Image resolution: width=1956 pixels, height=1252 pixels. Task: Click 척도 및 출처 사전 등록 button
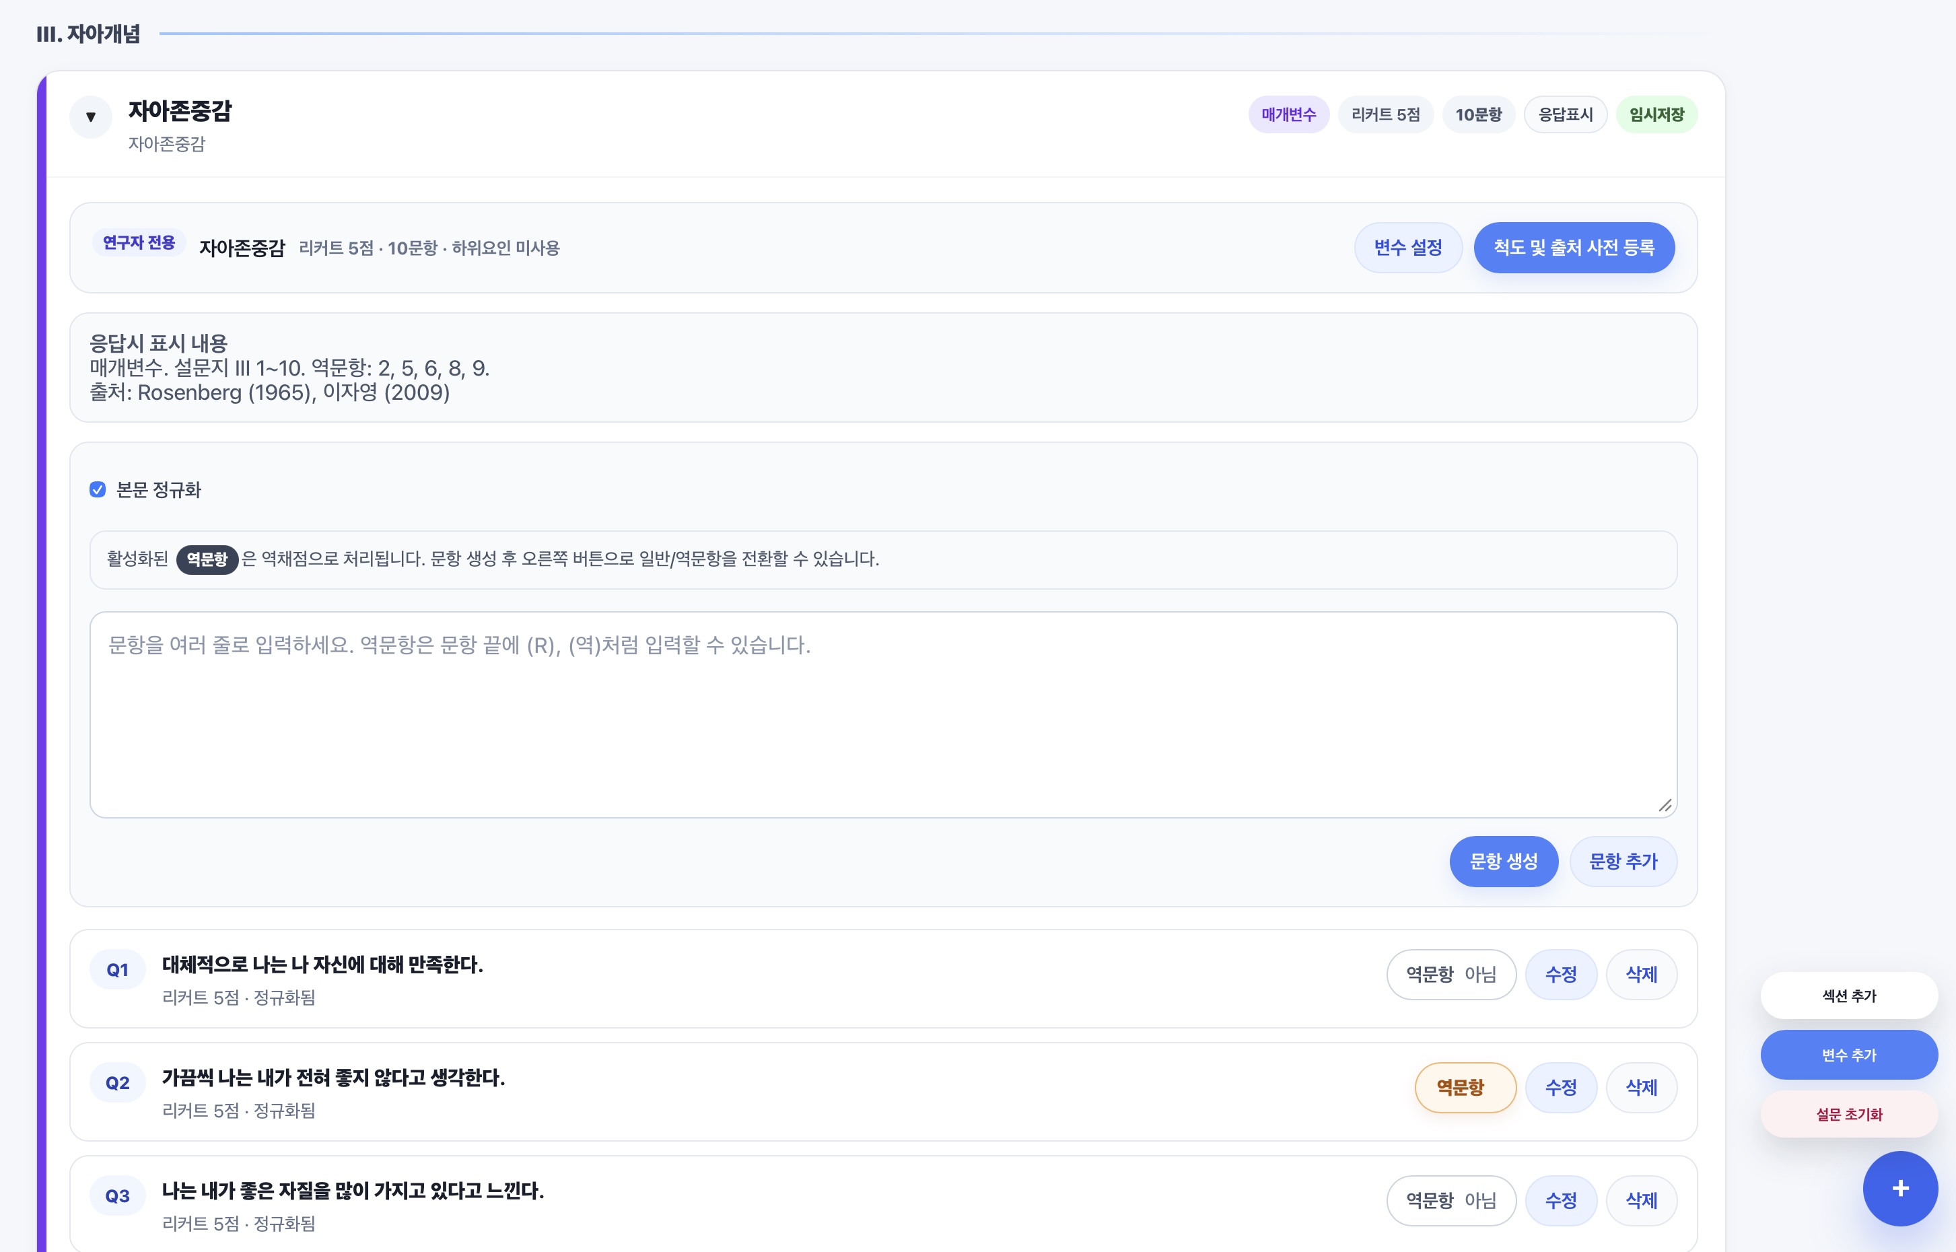coord(1574,247)
